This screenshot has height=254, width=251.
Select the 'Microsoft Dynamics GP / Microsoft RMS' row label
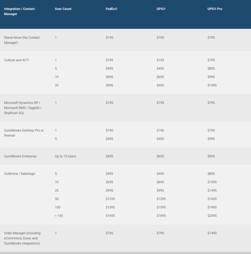pyautogui.click(x=23, y=108)
